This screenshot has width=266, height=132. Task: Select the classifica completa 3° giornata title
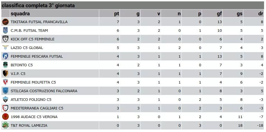(38, 6)
